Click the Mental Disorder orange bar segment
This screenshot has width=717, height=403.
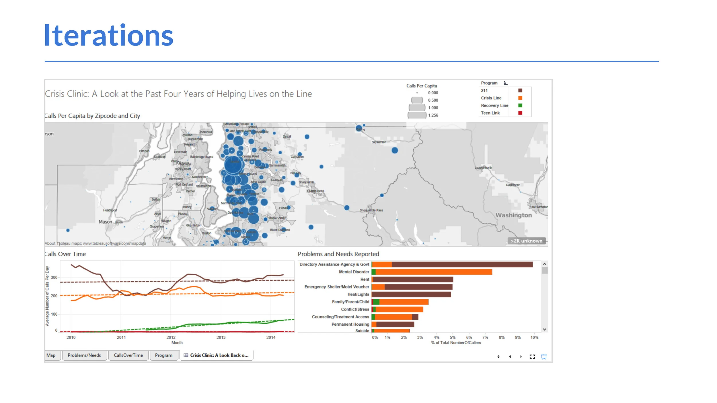click(433, 272)
